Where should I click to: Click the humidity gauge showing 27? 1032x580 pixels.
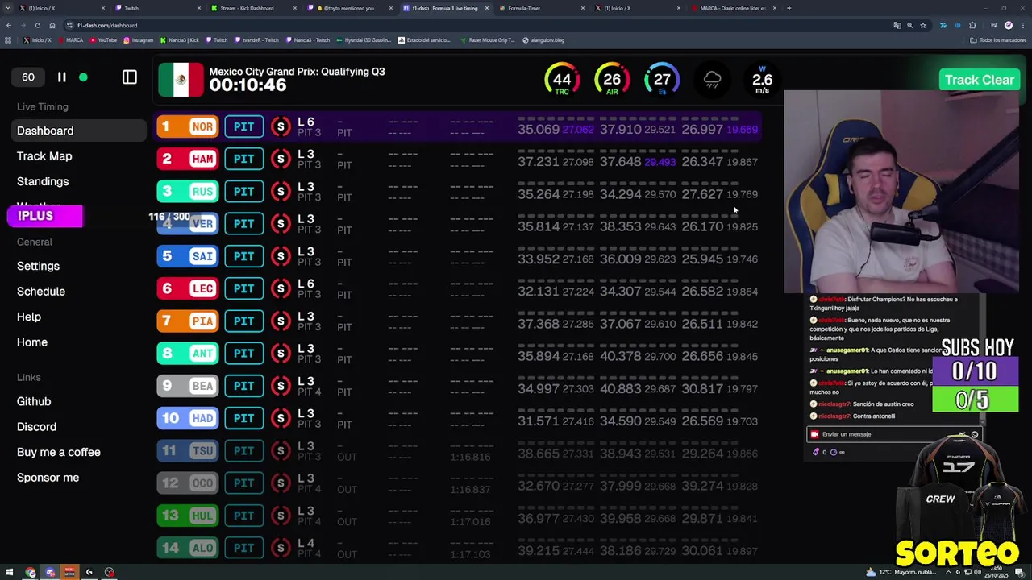[662, 80]
